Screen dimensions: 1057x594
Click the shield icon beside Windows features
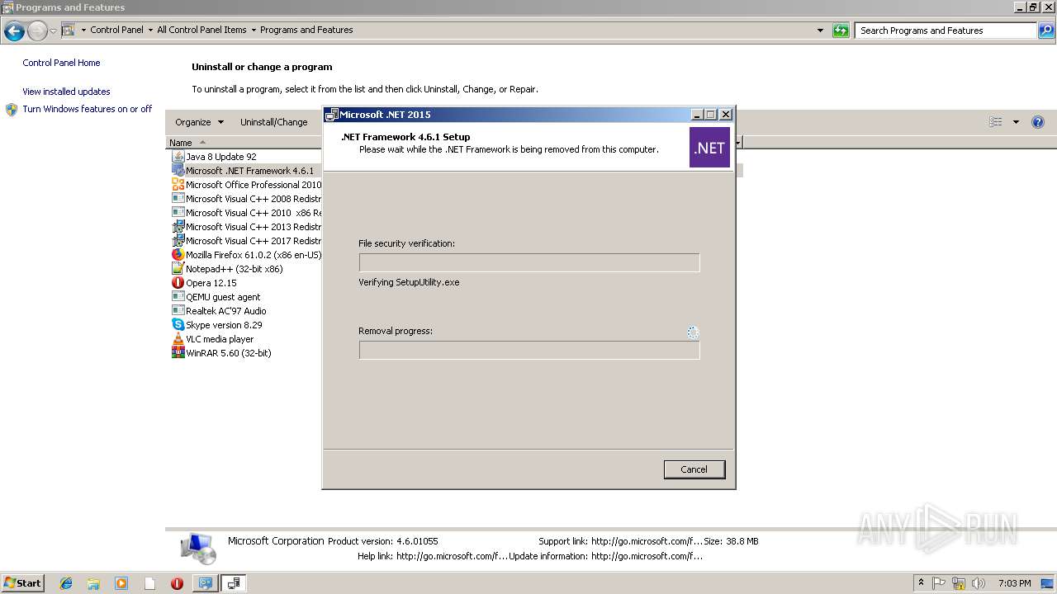(12, 110)
